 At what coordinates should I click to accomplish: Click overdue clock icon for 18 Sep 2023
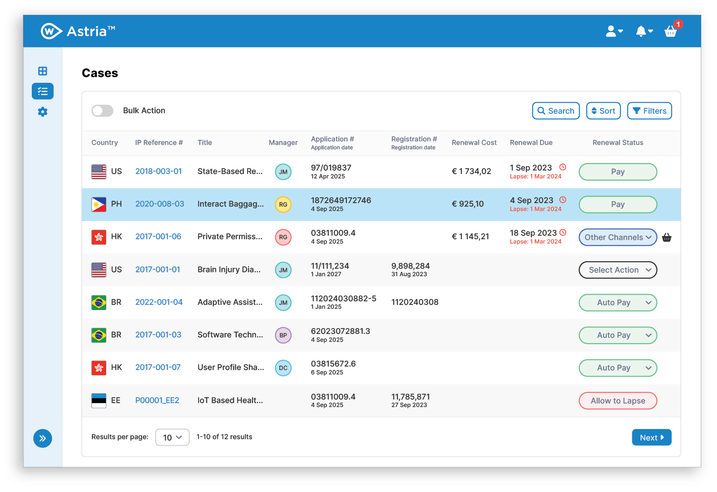coord(563,233)
